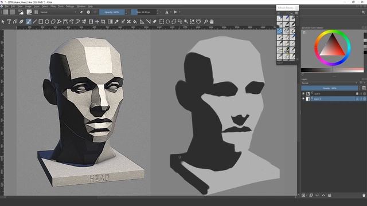
Task: Select the Measure tool
Action: coord(148,22)
